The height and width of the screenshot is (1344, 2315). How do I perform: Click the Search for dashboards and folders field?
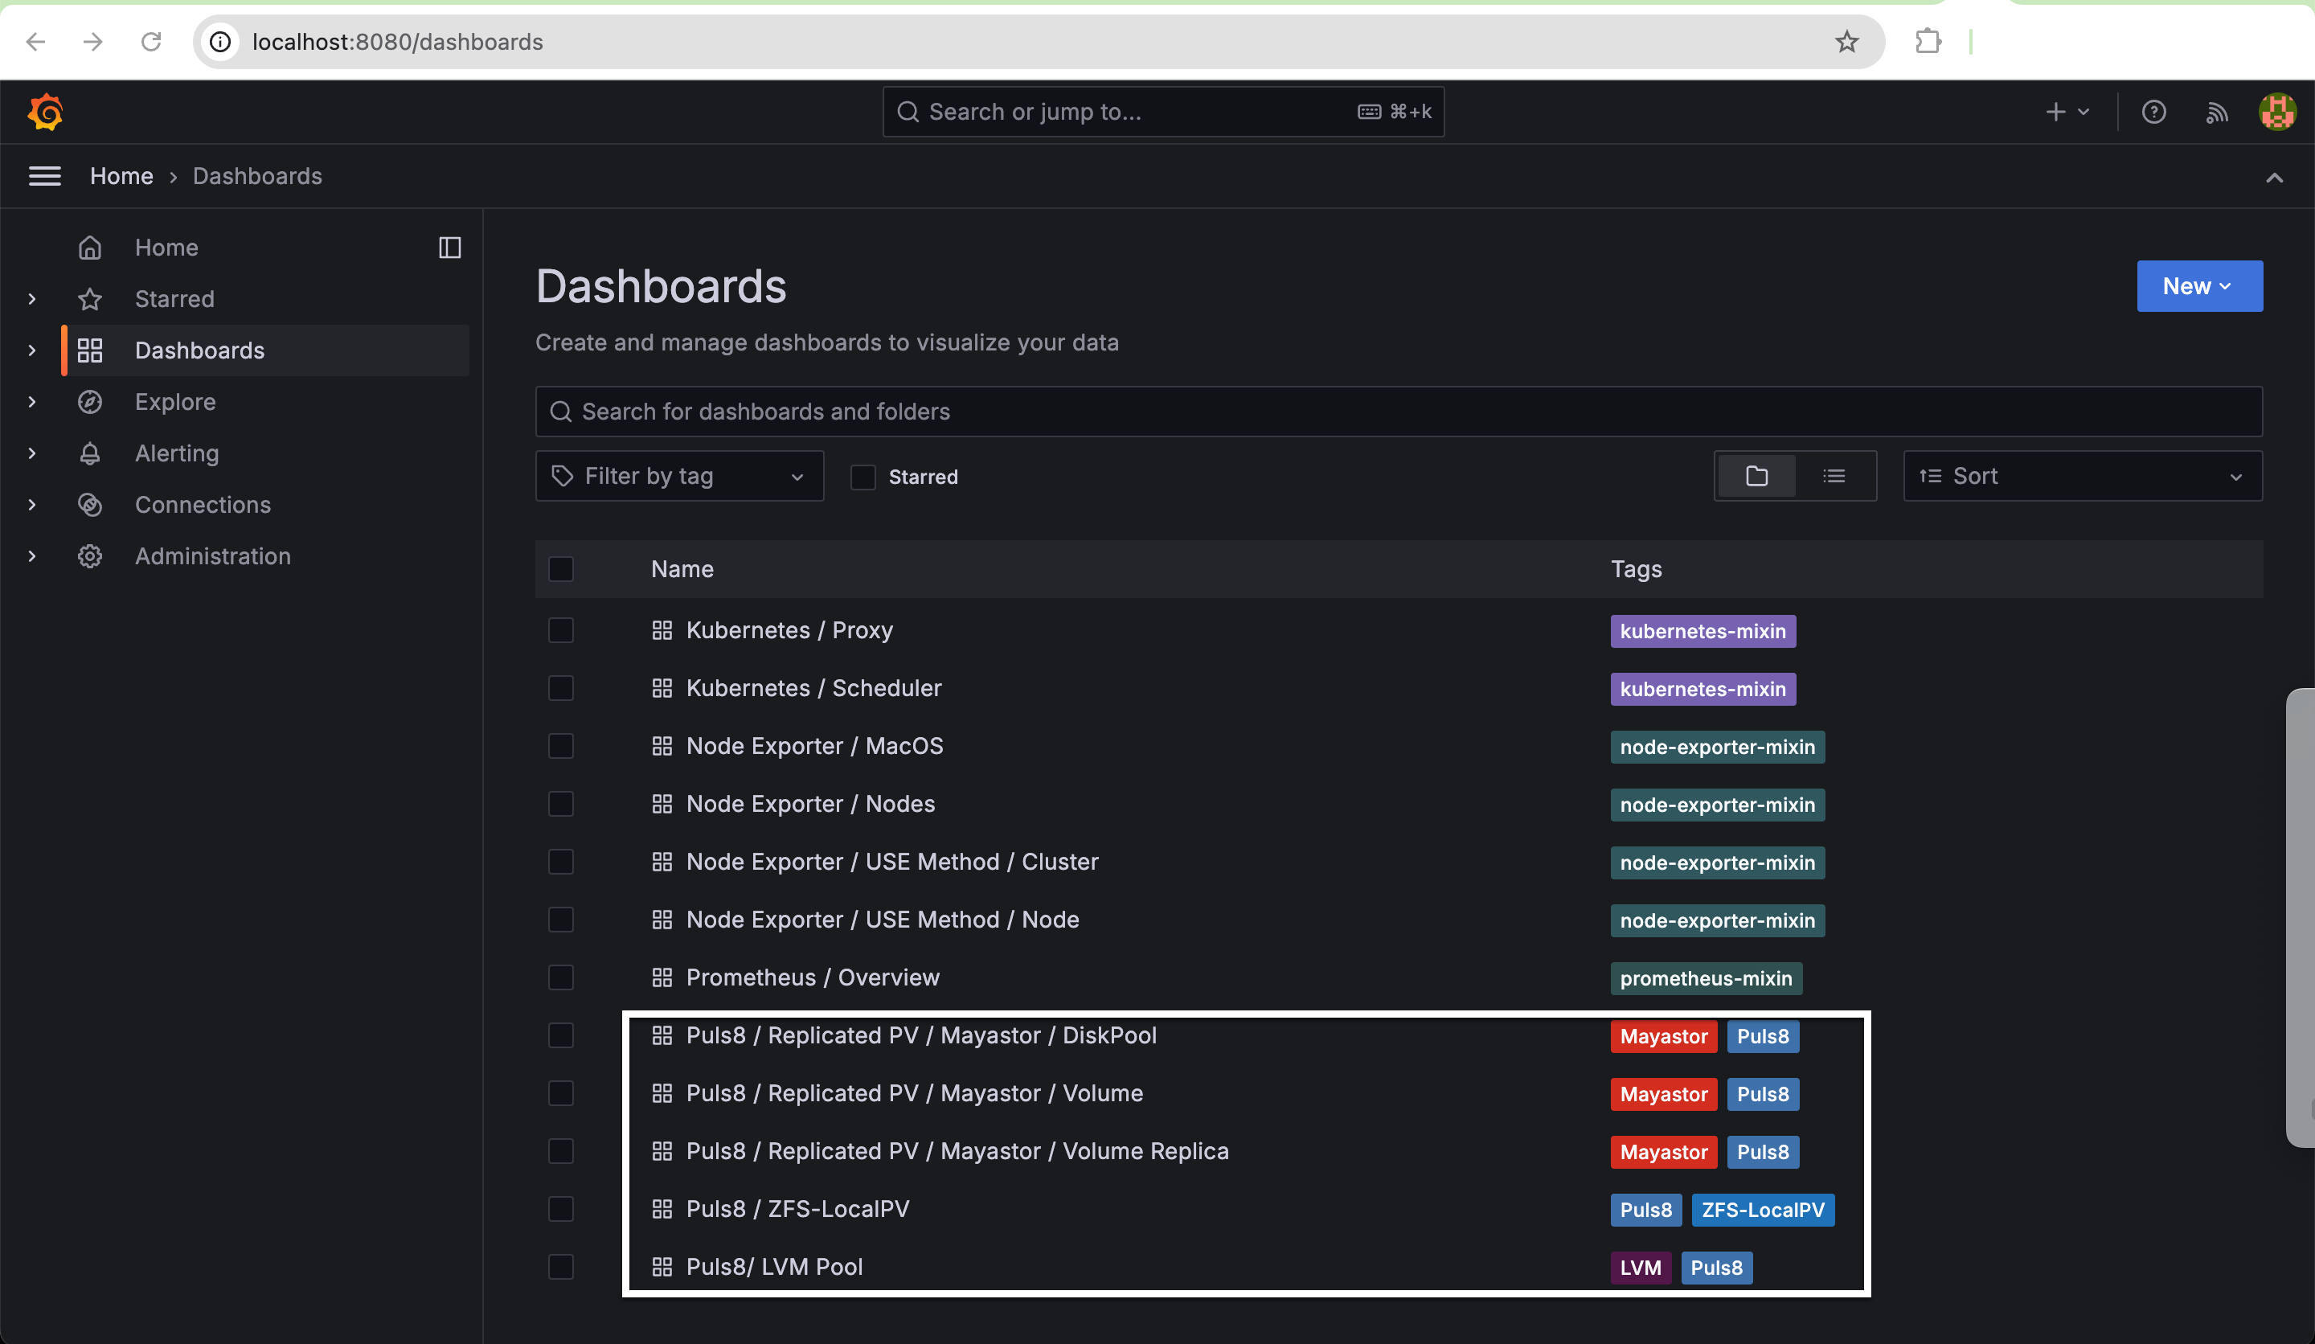coord(1398,412)
